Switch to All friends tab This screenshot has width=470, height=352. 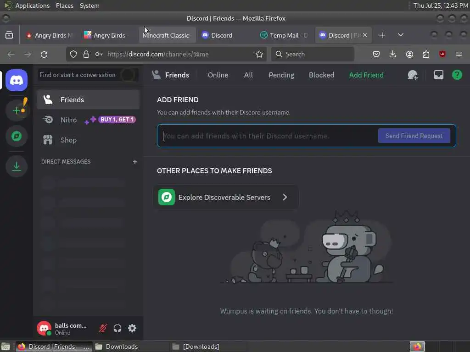coord(248,75)
